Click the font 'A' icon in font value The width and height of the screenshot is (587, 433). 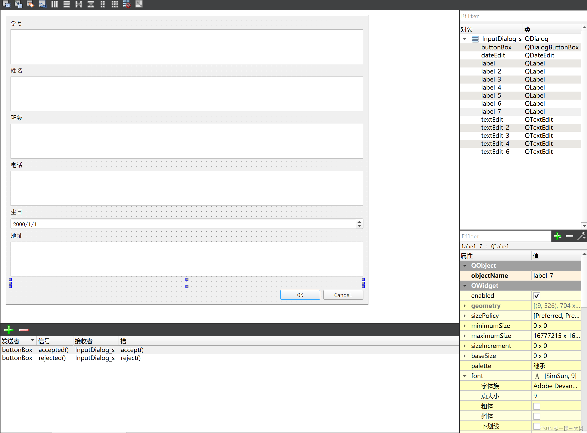click(537, 376)
